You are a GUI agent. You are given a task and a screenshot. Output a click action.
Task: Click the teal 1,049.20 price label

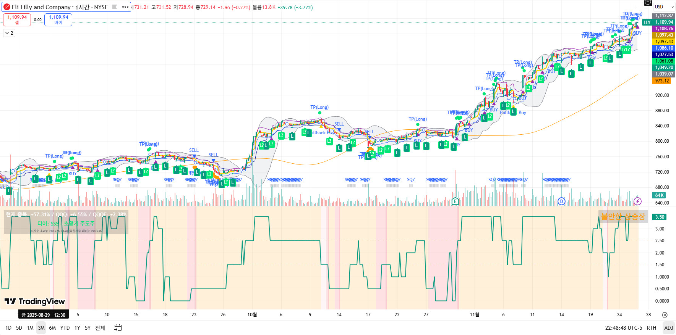(x=665, y=68)
